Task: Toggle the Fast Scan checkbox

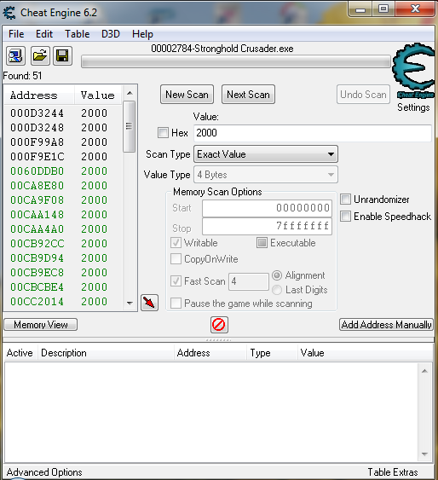Action: click(176, 281)
